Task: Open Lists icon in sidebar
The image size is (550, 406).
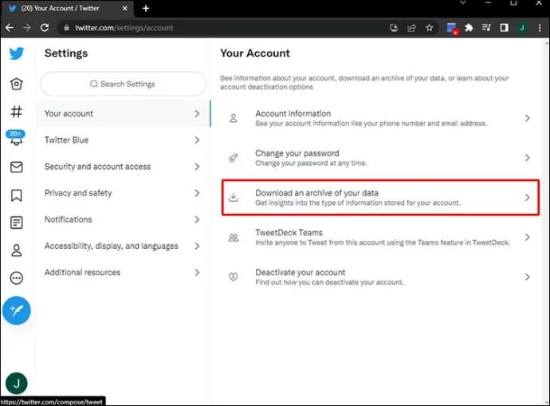Action: (x=17, y=223)
